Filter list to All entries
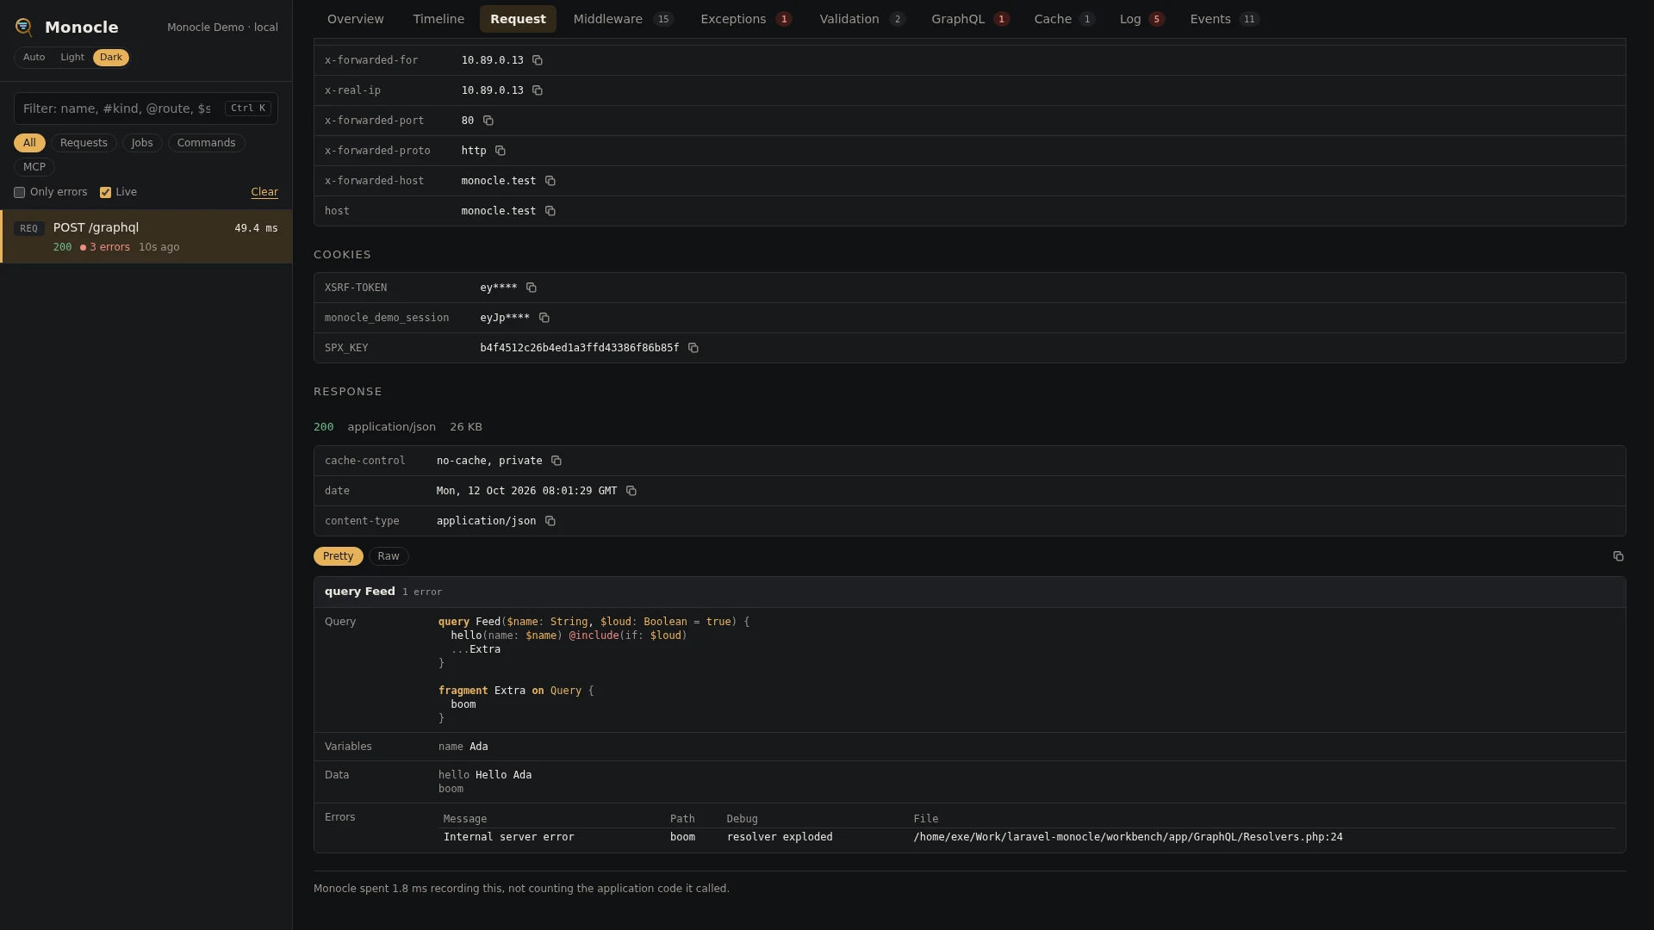 29,143
